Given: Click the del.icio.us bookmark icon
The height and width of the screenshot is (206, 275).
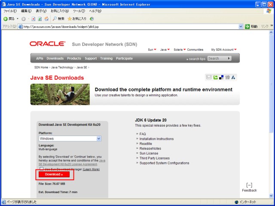Looking at the screenshot, I should coord(221,77).
